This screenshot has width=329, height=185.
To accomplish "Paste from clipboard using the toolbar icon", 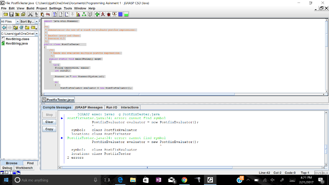I will [x=42, y=14].
